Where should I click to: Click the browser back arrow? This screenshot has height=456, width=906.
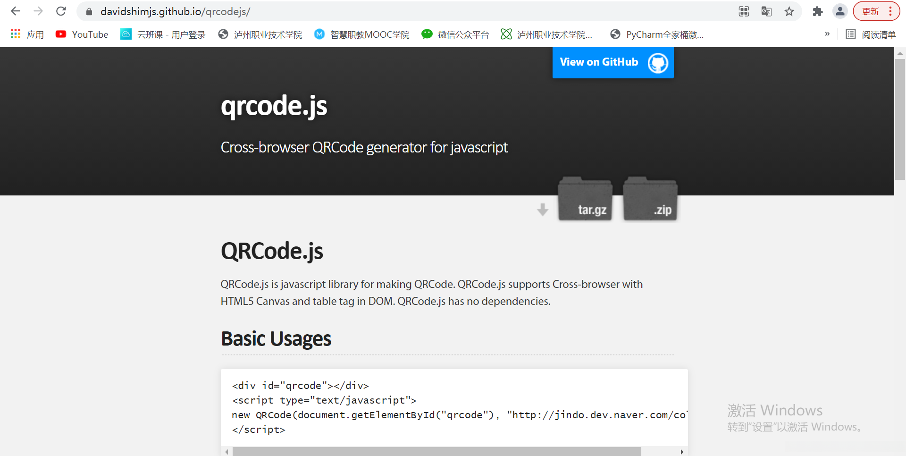tap(16, 11)
